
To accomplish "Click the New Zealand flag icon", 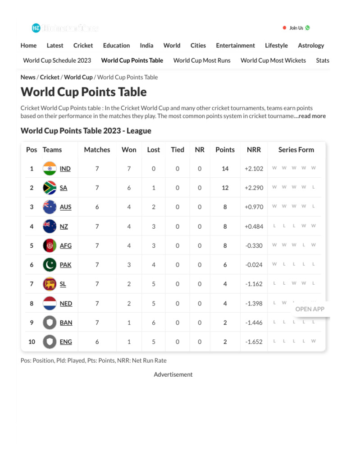I will 50,226.
